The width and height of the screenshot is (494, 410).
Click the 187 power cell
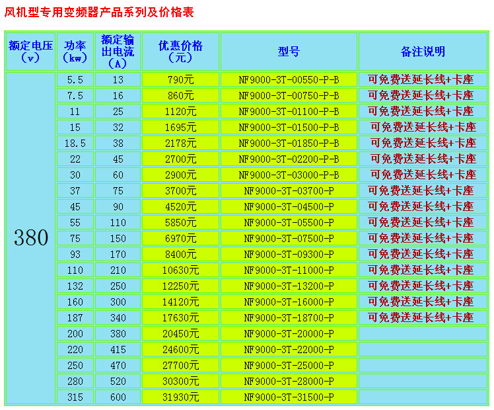(75, 317)
